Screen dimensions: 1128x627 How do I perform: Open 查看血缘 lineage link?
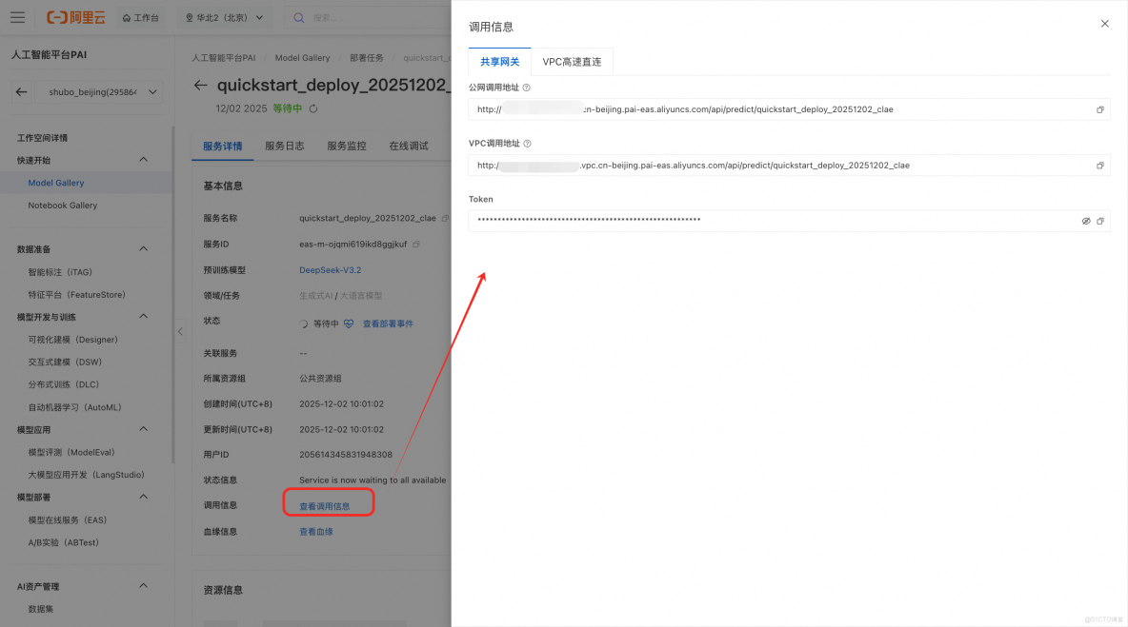315,531
